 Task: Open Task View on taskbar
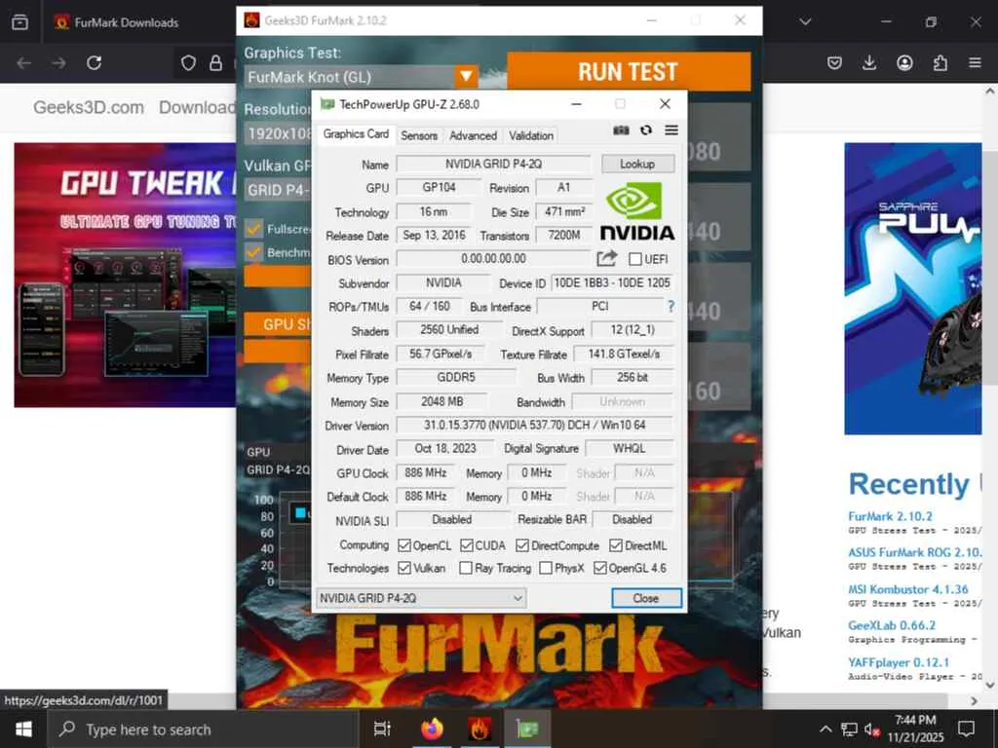[382, 729]
